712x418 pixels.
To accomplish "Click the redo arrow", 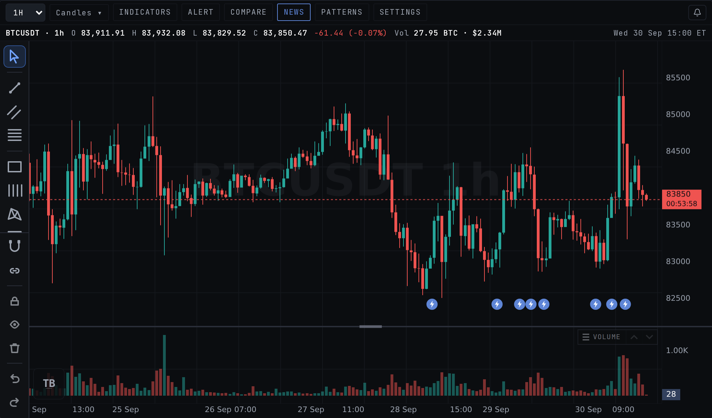I will [14, 402].
